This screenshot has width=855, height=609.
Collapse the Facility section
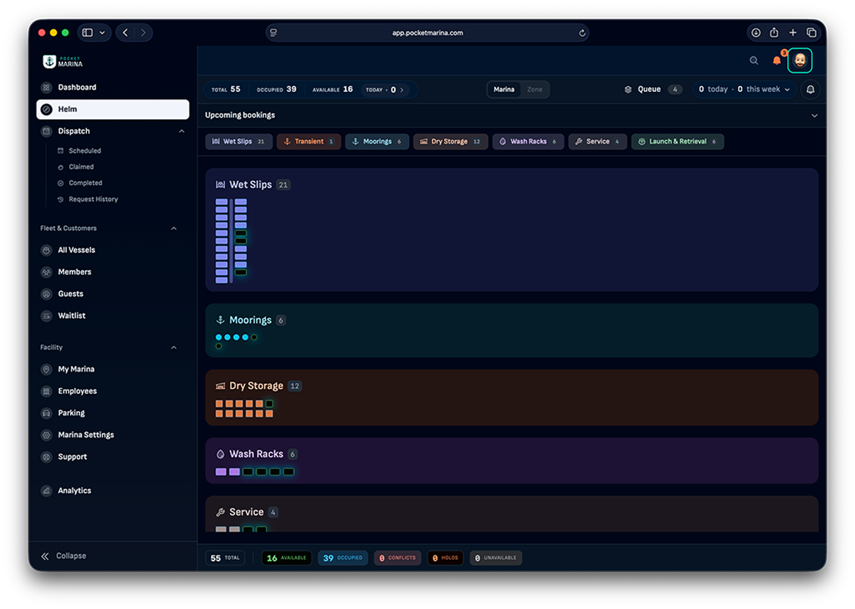pos(174,347)
